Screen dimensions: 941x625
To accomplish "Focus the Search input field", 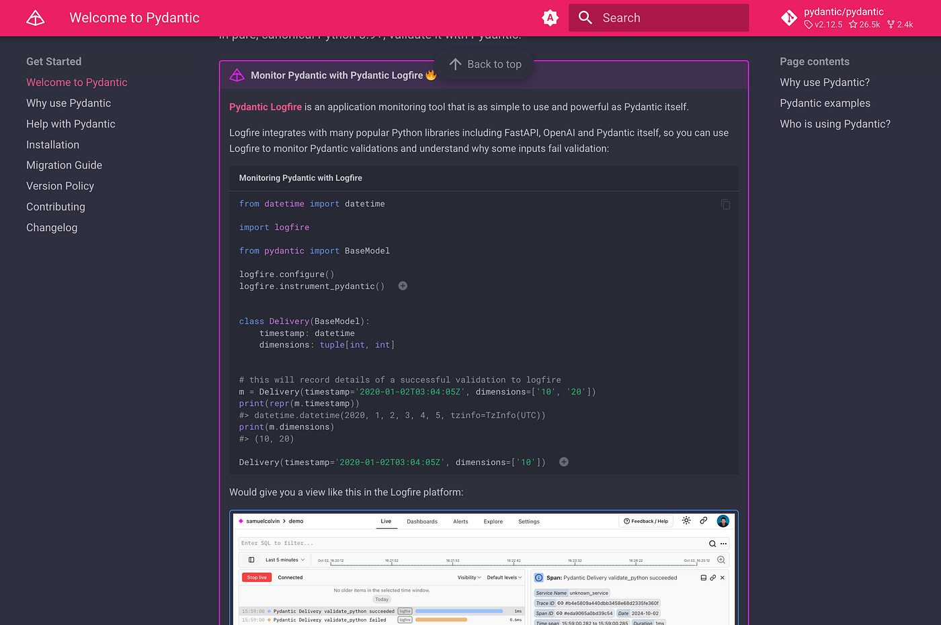I will coord(659,18).
